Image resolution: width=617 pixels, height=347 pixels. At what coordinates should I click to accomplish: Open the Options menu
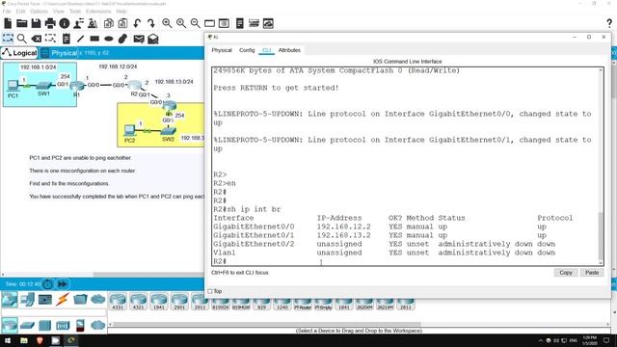pyautogui.click(x=39, y=11)
